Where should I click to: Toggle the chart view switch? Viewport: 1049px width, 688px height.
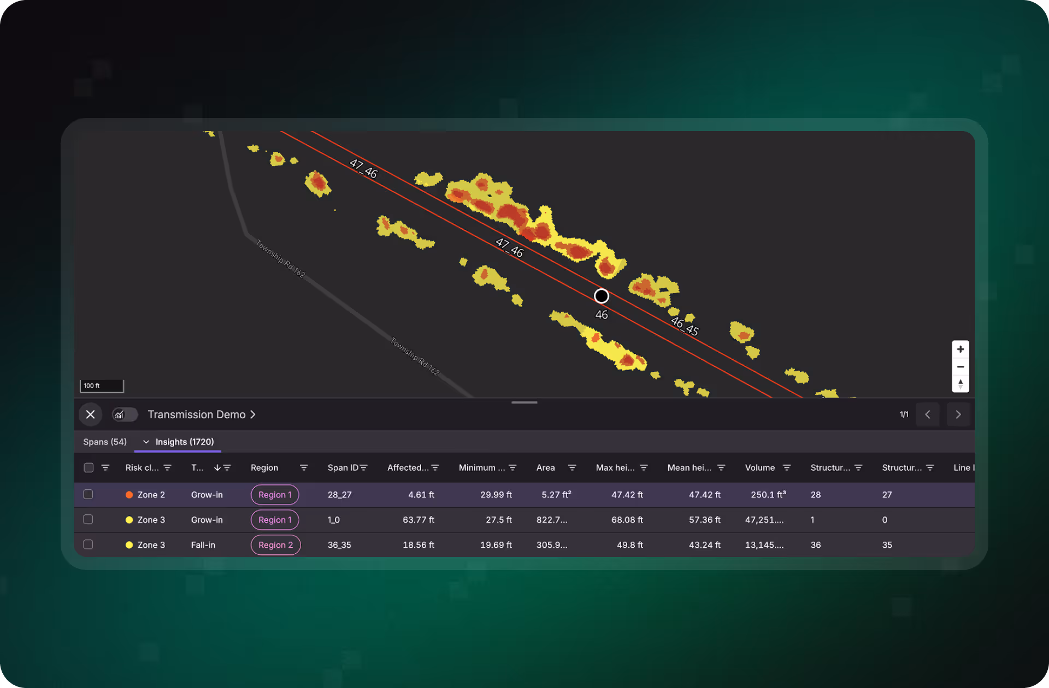(125, 414)
